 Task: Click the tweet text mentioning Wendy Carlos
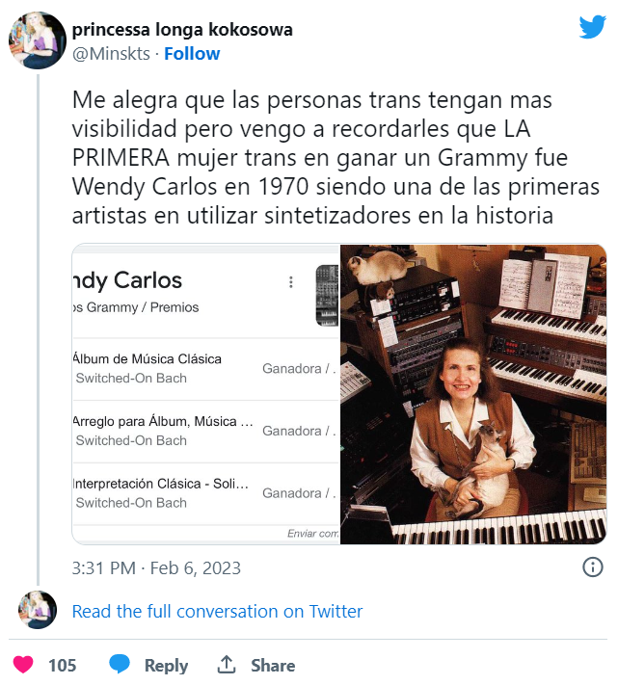319,157
